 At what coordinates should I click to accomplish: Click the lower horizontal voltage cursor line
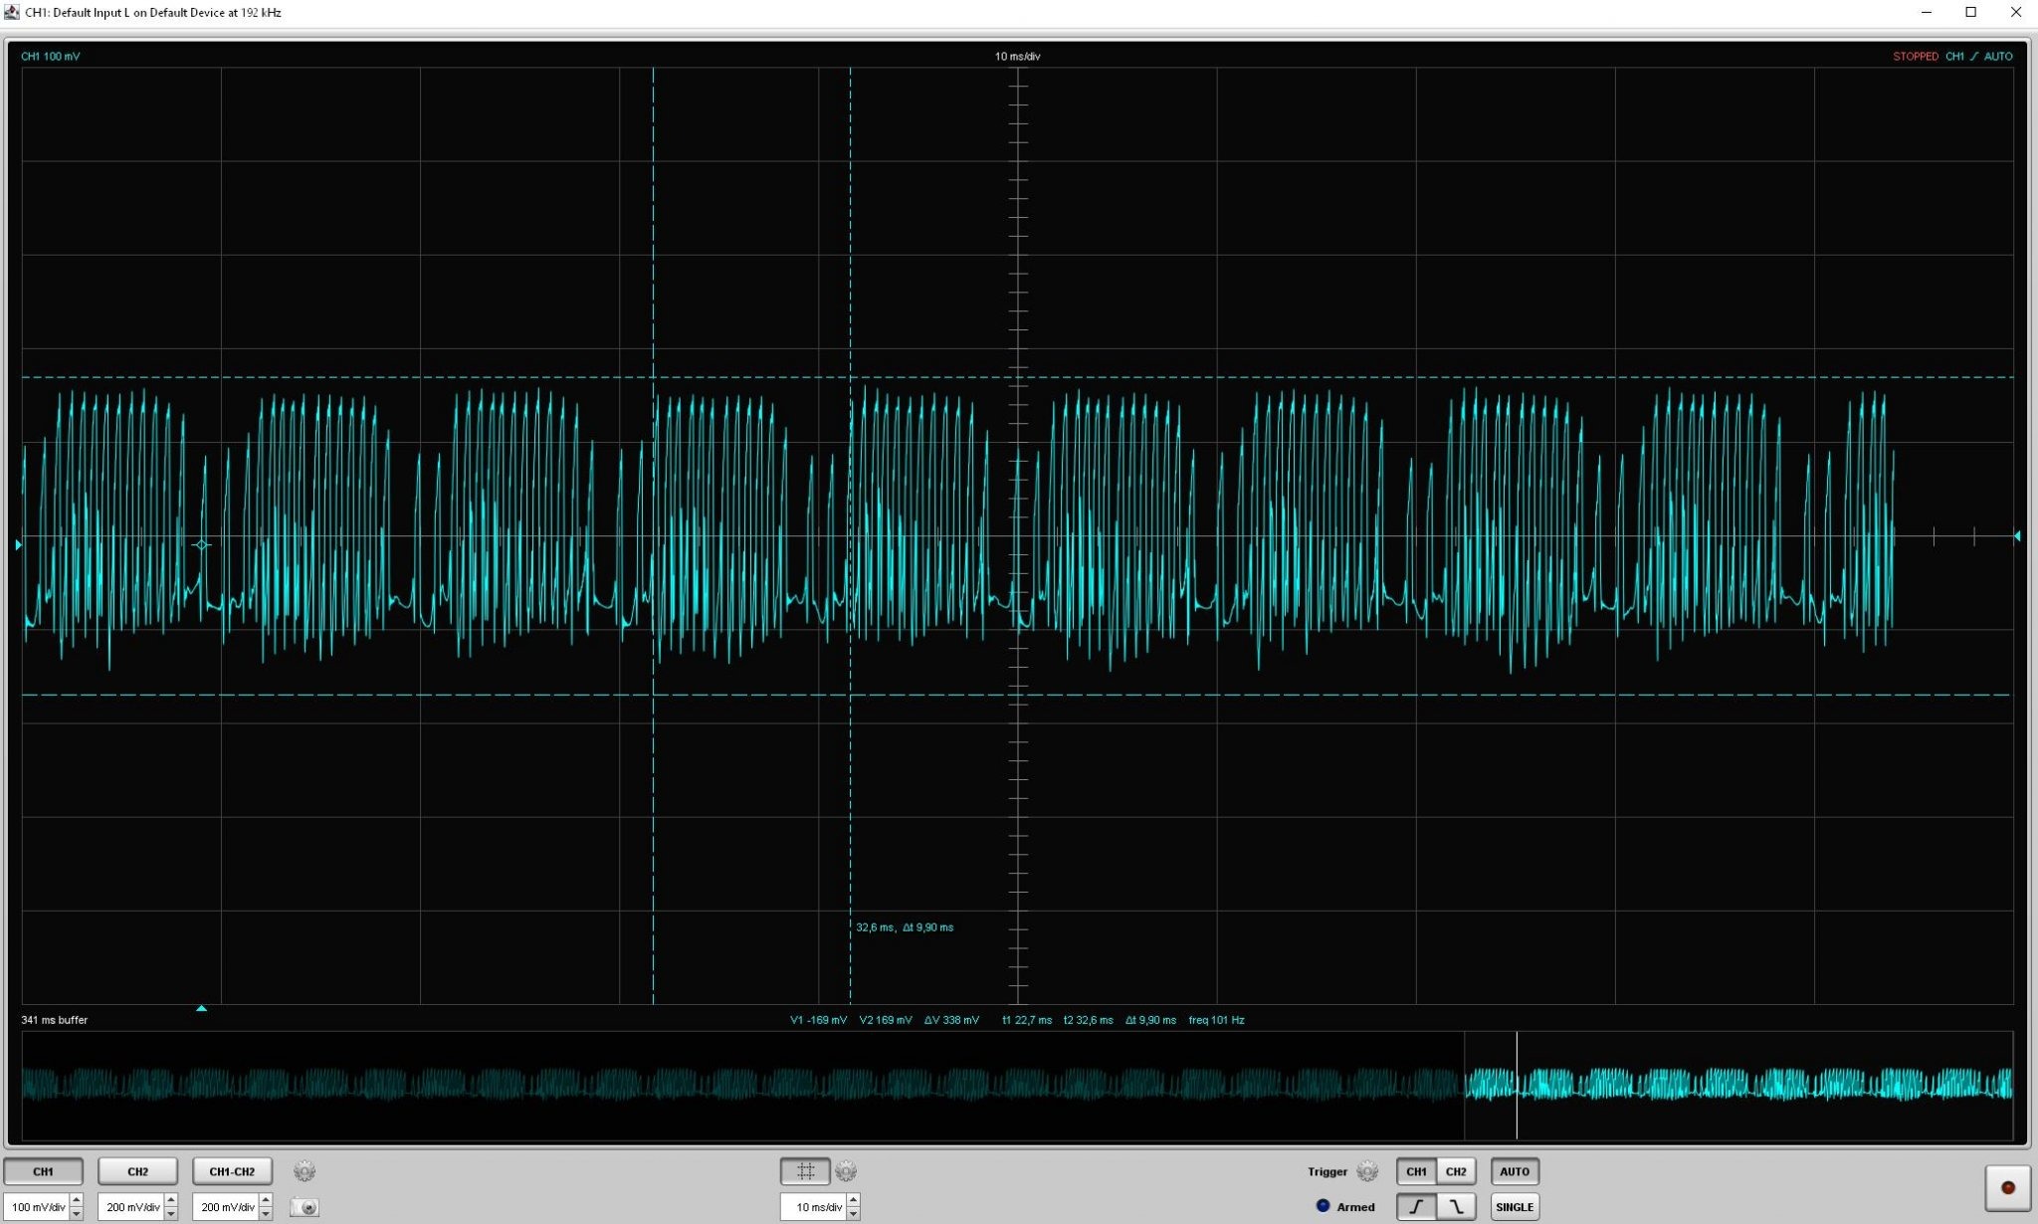pyautogui.click(x=1017, y=695)
